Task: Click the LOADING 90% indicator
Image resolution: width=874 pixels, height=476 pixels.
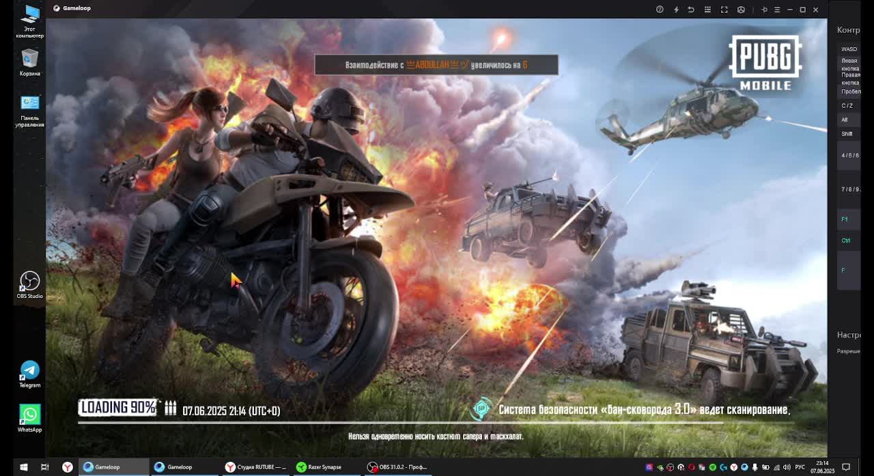Action: pos(118,408)
